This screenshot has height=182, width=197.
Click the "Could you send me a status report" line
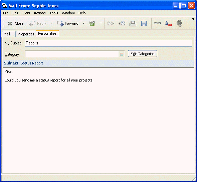pyautogui.click(x=49, y=80)
